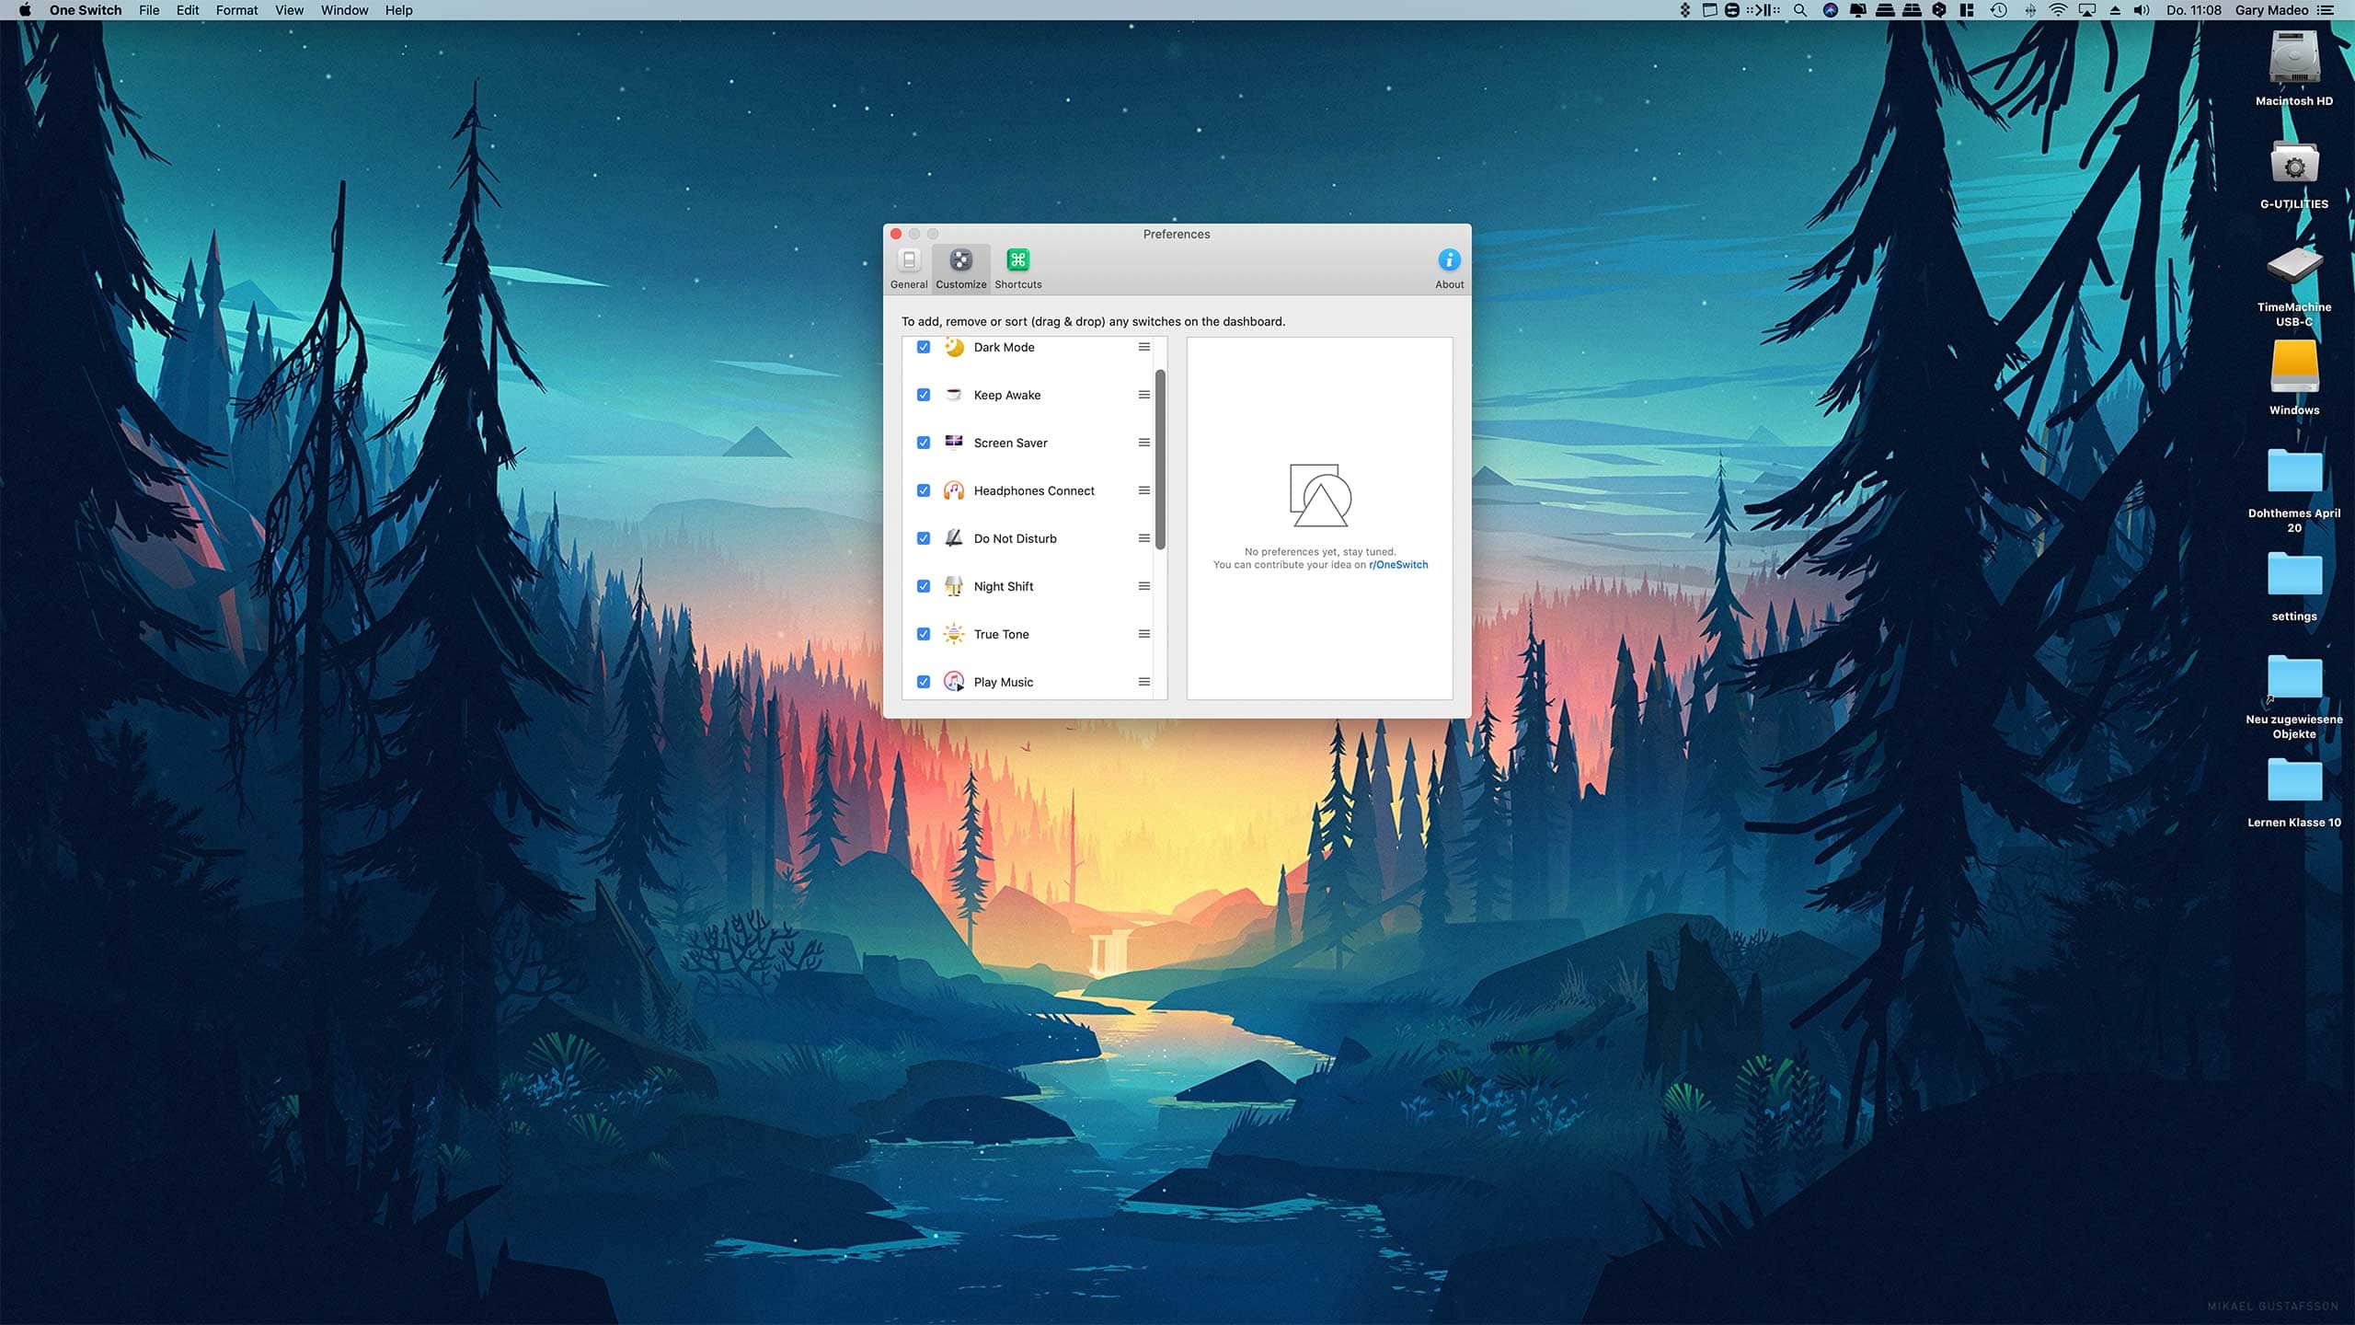The image size is (2355, 1325).
Task: Click the General preferences tab icon
Action: click(x=909, y=260)
